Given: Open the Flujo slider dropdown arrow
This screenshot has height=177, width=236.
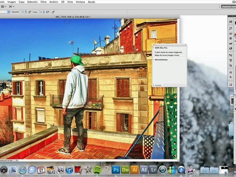Looking at the screenshot, I should point(44,12).
